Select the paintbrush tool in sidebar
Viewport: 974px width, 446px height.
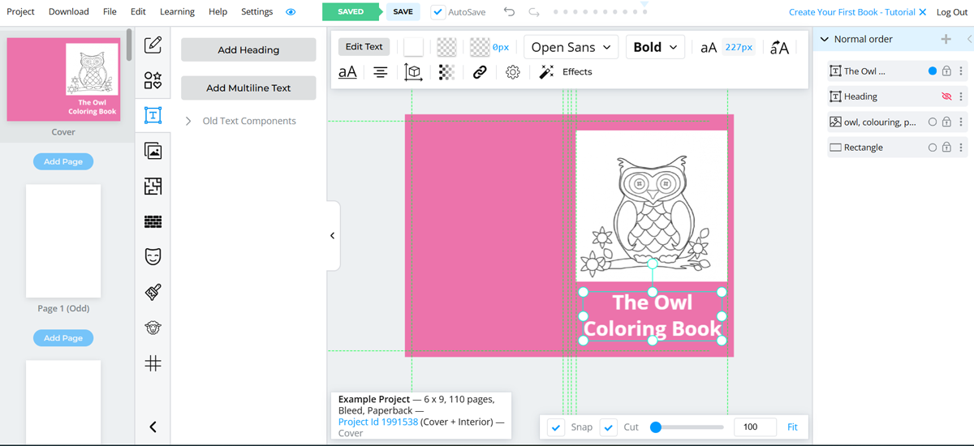[x=153, y=292]
